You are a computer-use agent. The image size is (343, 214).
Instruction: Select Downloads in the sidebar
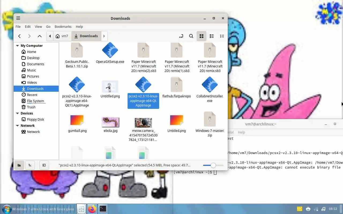pyautogui.click(x=36, y=89)
